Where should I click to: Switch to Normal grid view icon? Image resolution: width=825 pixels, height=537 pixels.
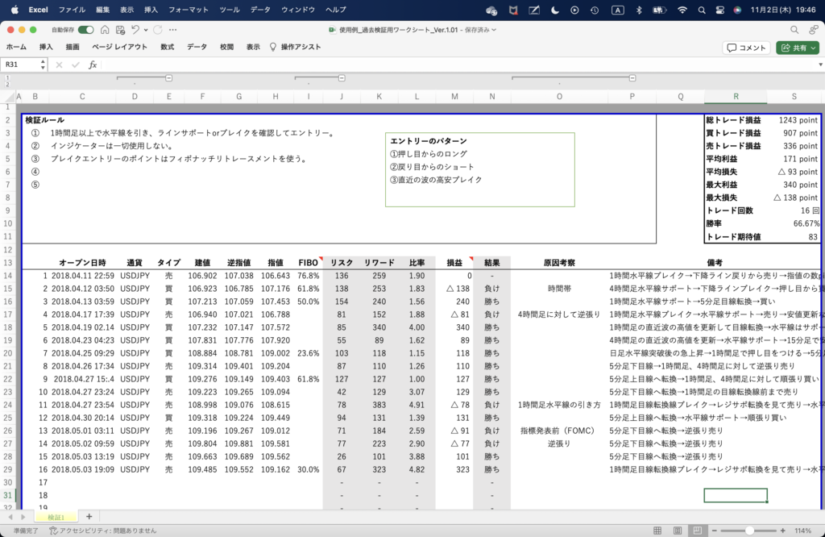pyautogui.click(x=657, y=531)
